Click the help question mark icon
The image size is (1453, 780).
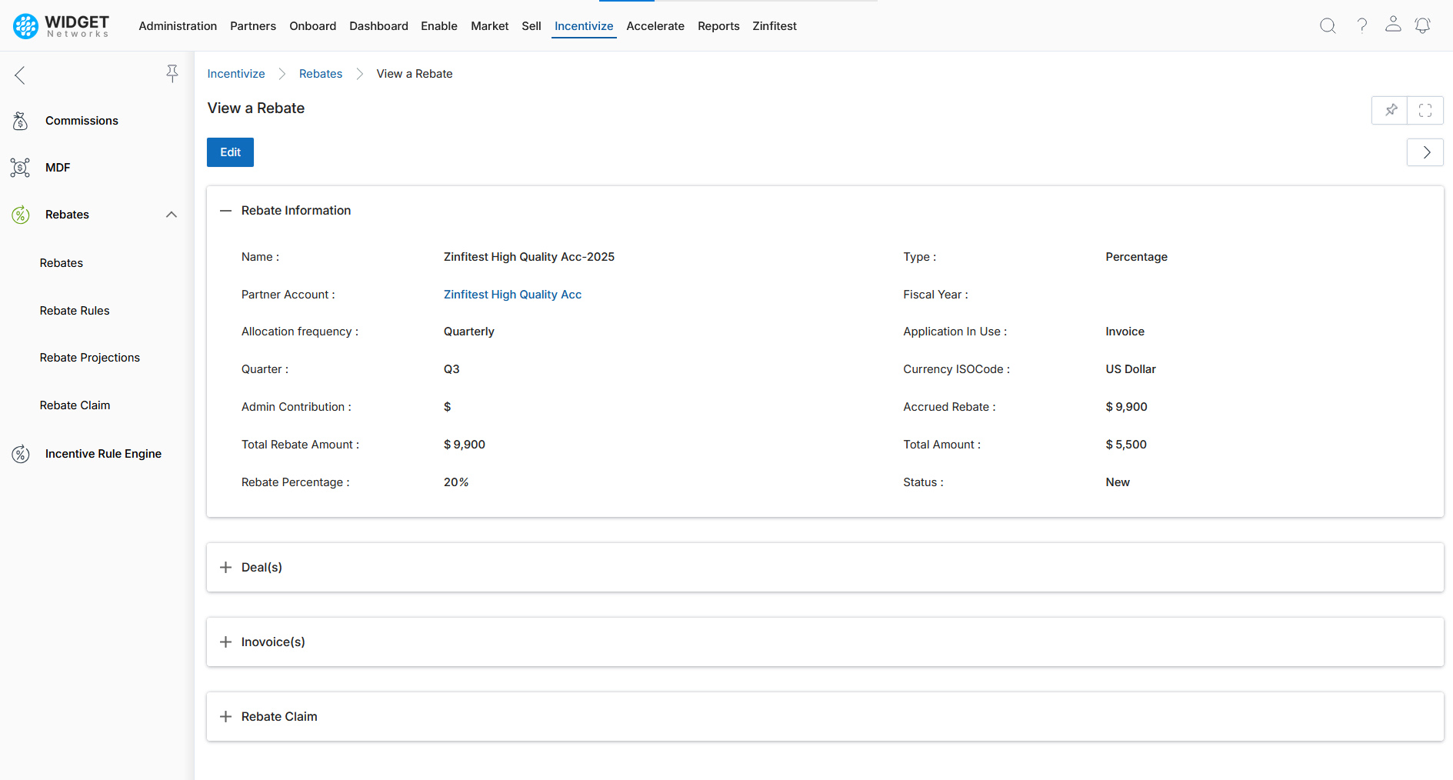coord(1361,26)
